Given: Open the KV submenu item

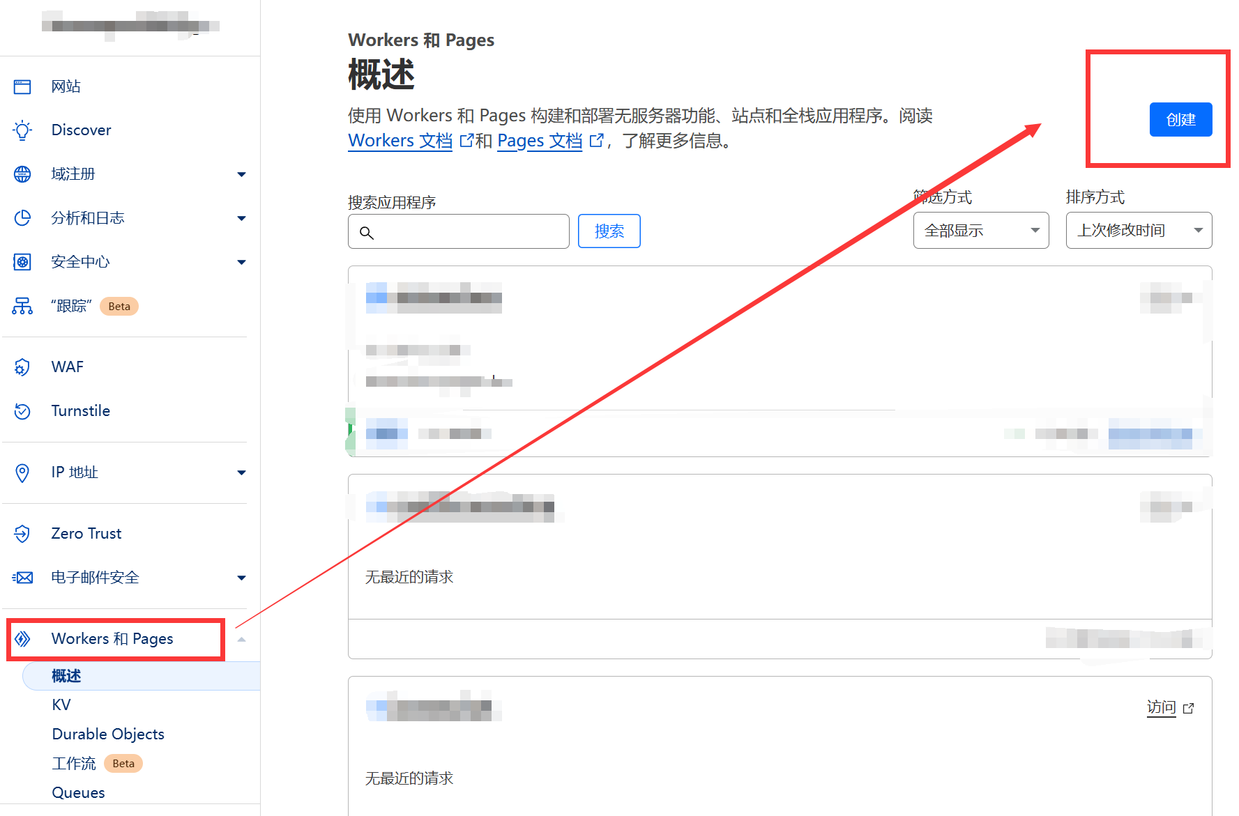Looking at the screenshot, I should pos(61,705).
